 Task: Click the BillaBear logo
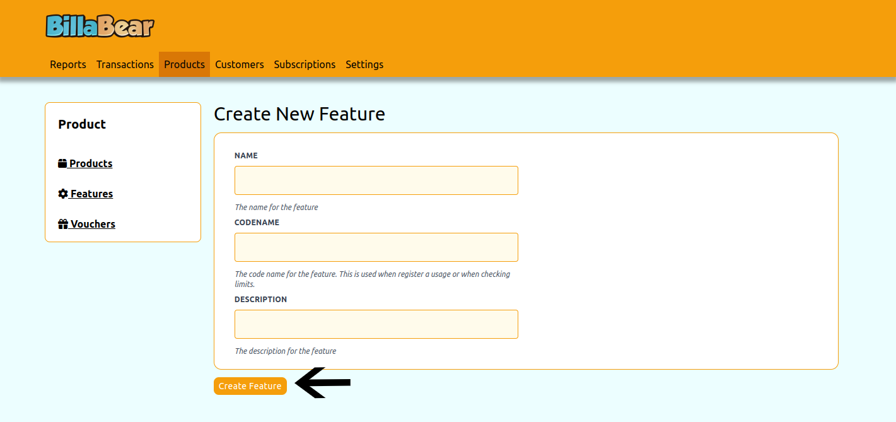(100, 26)
